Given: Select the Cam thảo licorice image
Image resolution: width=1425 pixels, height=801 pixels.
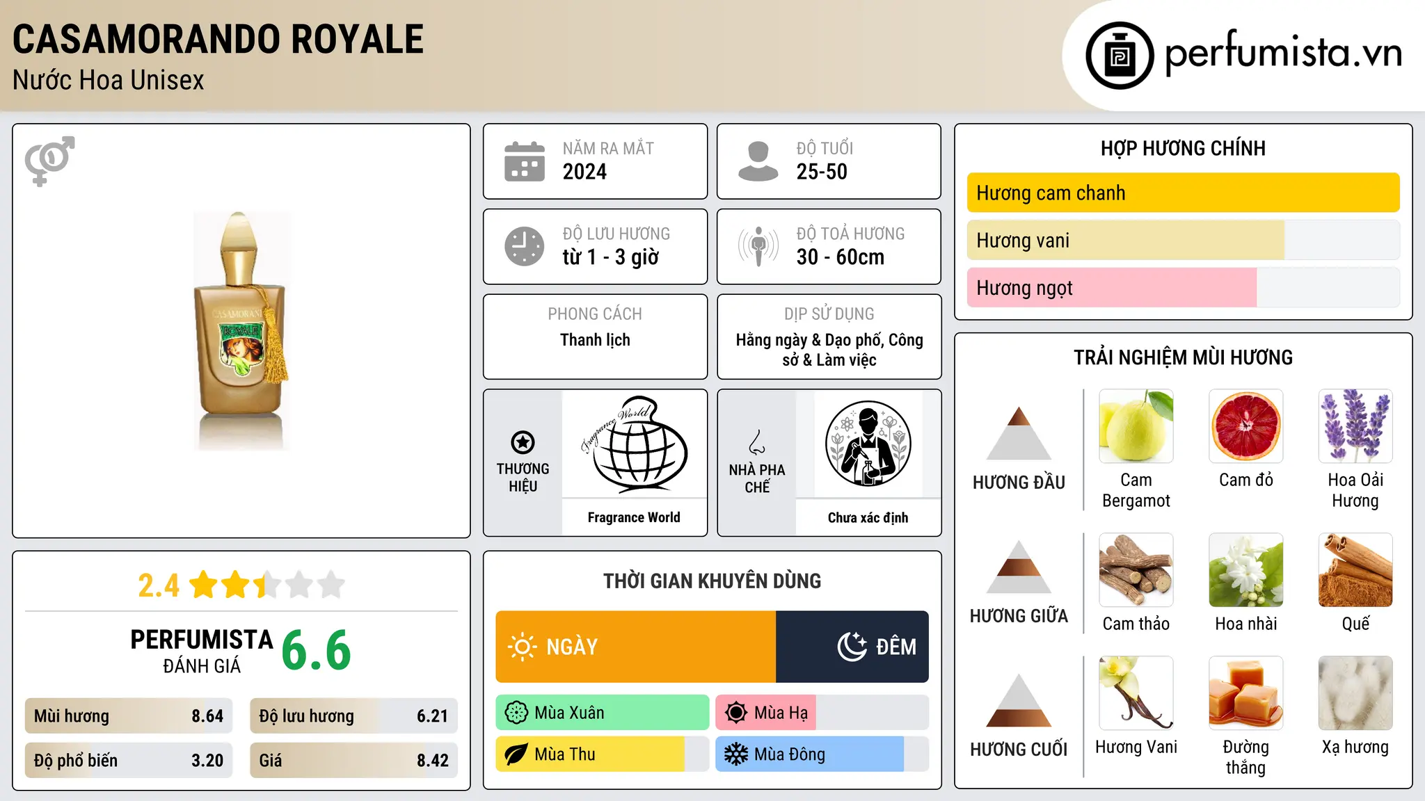Looking at the screenshot, I should tap(1136, 570).
